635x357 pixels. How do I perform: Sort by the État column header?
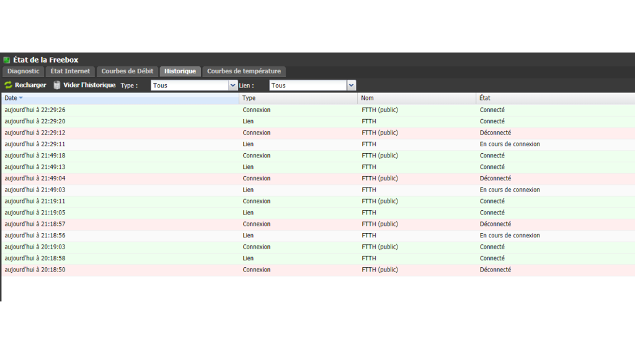(556, 98)
